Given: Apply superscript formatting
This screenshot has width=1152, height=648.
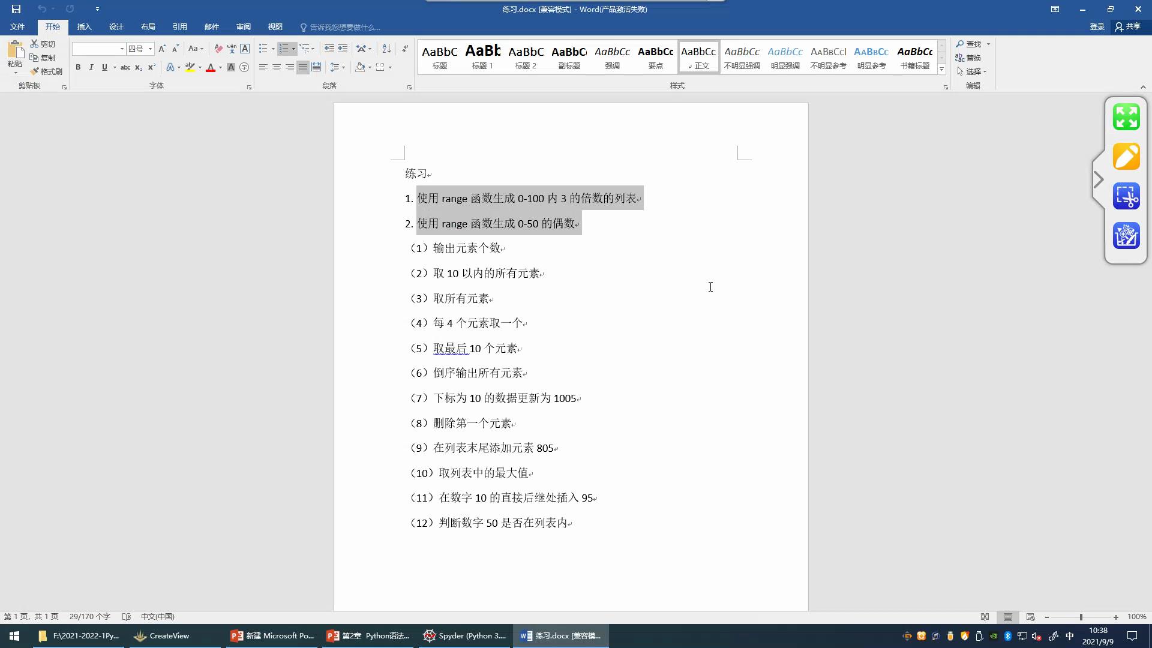Looking at the screenshot, I should [152, 67].
